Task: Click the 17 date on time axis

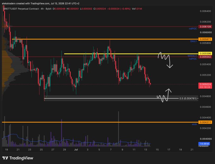Action: click(x=169, y=149)
